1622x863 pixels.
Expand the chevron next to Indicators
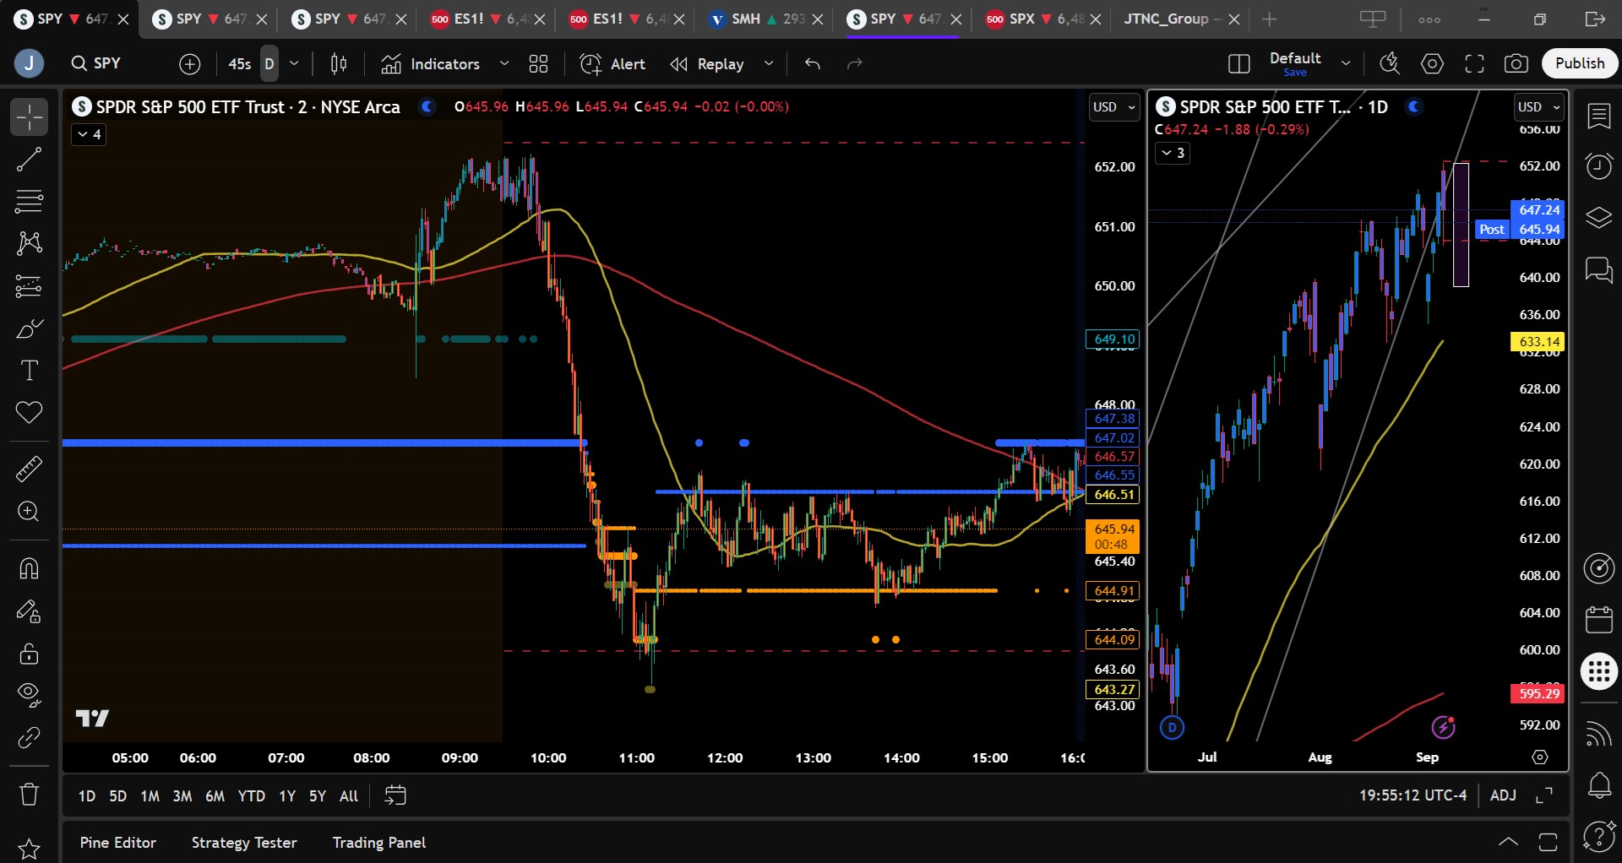pyautogui.click(x=504, y=63)
